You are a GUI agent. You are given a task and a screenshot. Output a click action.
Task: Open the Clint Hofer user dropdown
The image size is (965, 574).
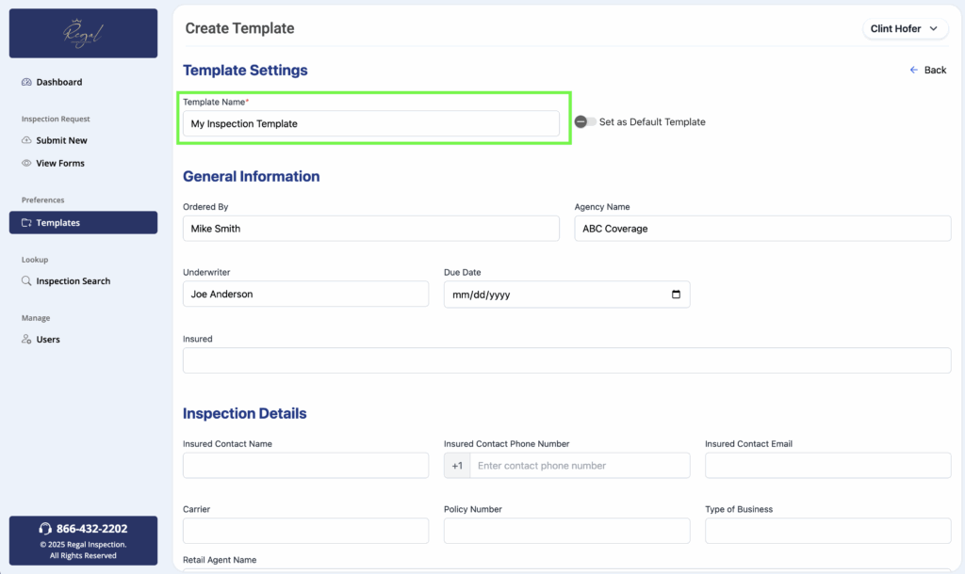click(905, 29)
